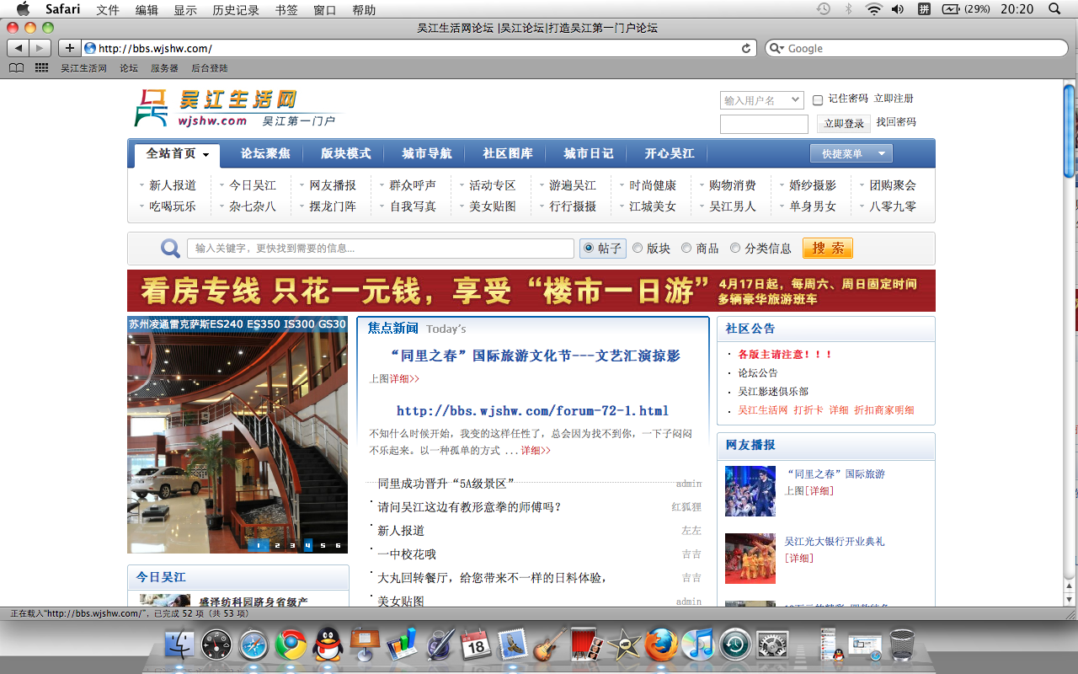This screenshot has width=1078, height=674.
Task: Open the Google search engine dropdown in Safari
Action: click(776, 48)
